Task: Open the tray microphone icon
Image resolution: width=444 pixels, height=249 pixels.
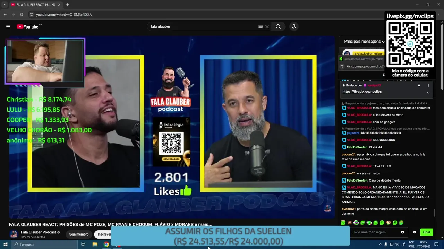Action: [386, 245]
